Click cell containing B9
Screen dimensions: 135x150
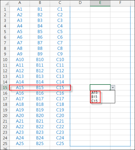click(40, 54)
